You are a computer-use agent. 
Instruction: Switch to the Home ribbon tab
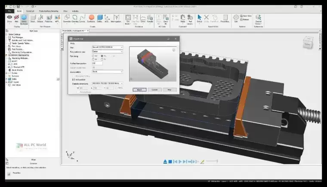(19, 11)
